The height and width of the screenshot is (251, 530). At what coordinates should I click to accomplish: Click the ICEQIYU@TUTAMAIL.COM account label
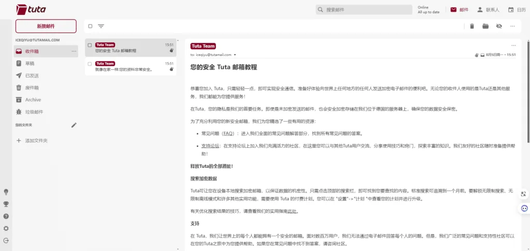(37, 40)
